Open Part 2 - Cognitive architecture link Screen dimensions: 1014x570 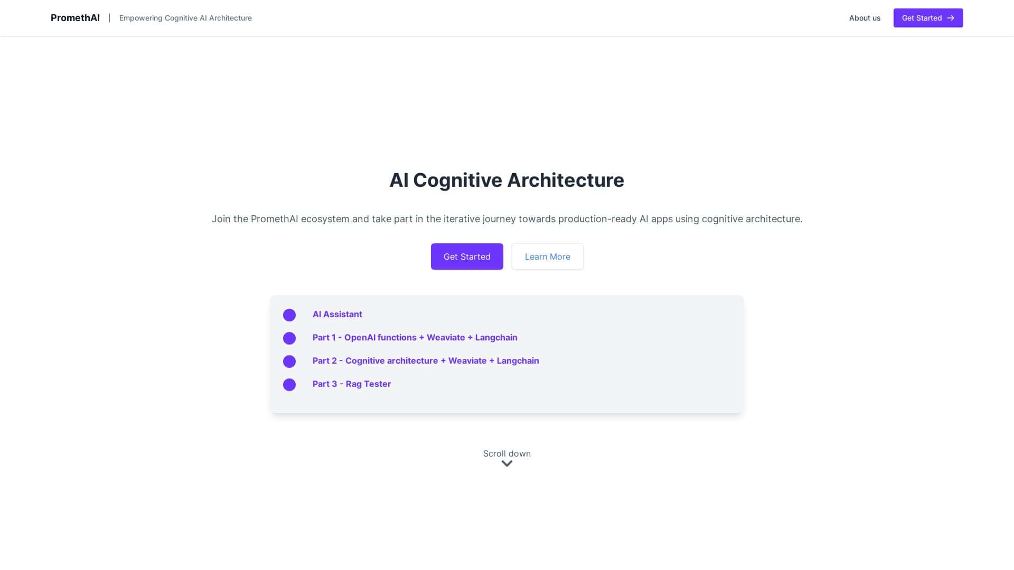(x=426, y=361)
